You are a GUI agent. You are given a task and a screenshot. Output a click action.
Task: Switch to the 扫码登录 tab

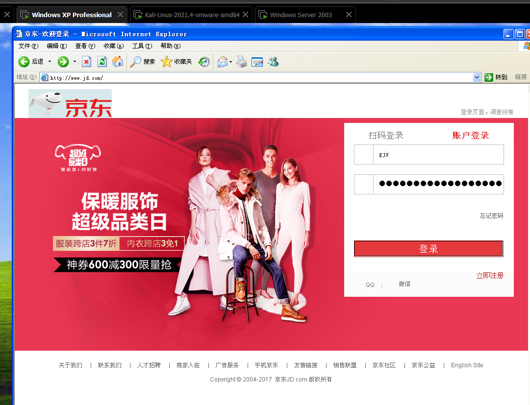pos(386,136)
